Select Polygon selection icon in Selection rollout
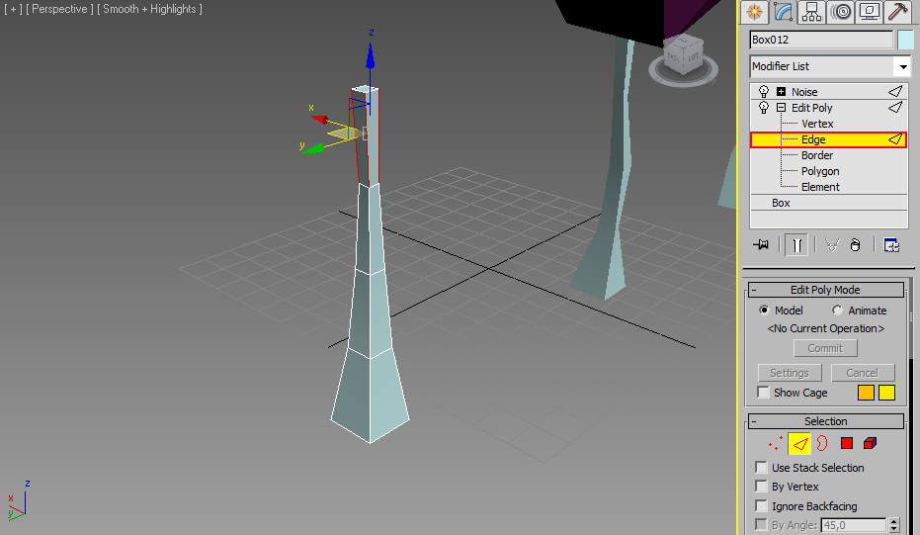 (846, 443)
